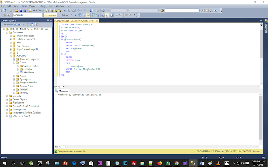Screen dimensions: 268x167
Task: Click the Open File folder icon
Action: pyautogui.click(x=17, y=10)
